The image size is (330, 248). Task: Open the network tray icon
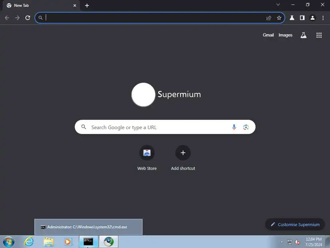[x=290, y=242]
